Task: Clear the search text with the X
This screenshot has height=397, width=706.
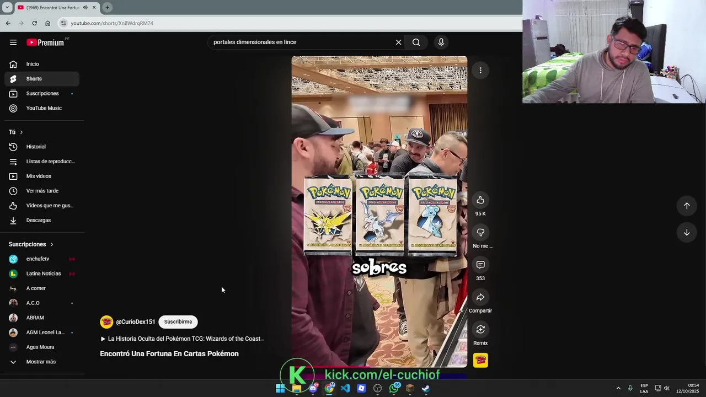Action: [398, 42]
